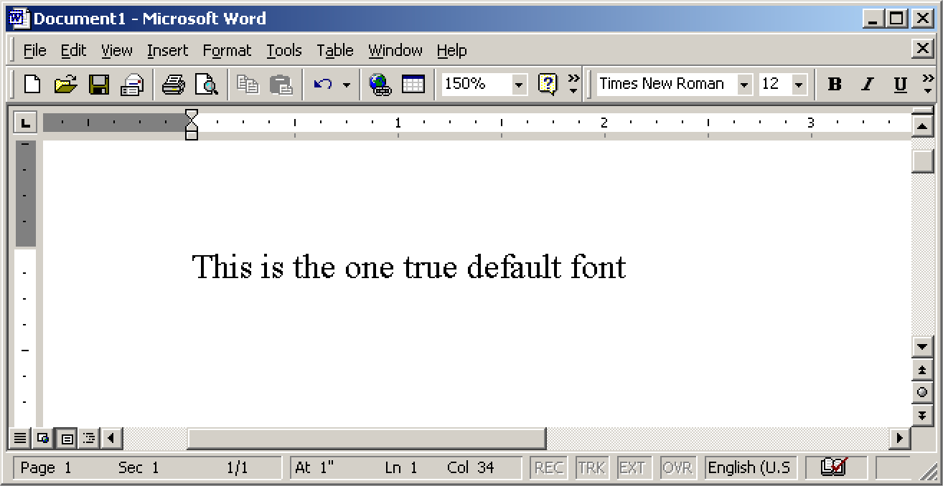This screenshot has height=486, width=943.
Task: Click the tab stop selector on ruler
Action: (25, 123)
